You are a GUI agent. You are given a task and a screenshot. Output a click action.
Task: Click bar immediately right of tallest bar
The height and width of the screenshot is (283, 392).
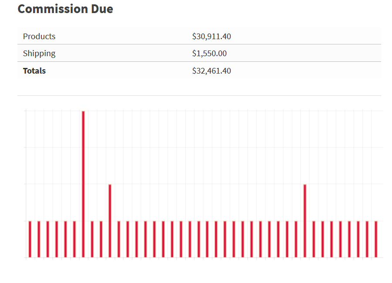(x=92, y=239)
